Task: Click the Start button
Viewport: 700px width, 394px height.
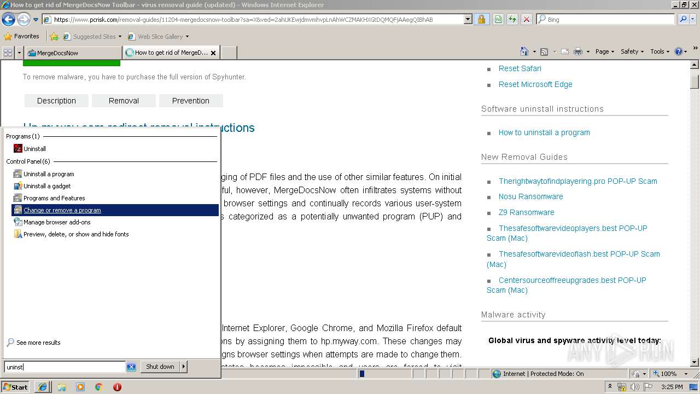Action: click(15, 387)
